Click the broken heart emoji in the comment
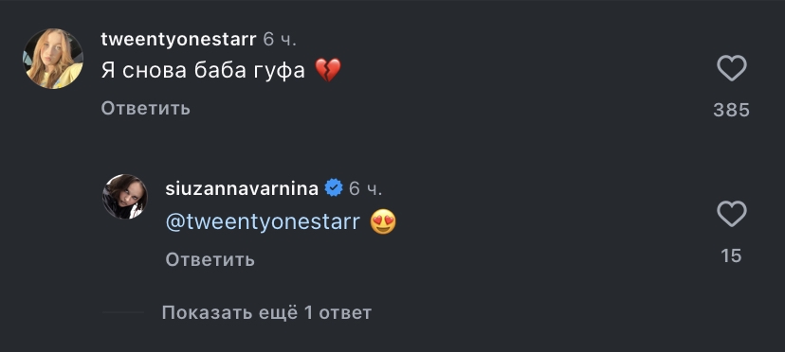 click(328, 70)
